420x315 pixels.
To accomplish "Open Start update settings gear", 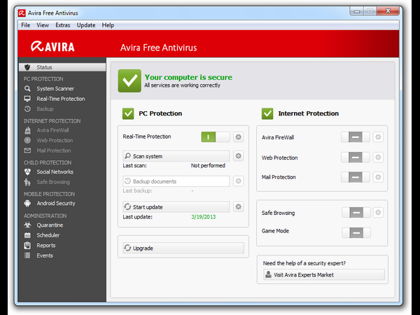I will [x=238, y=206].
